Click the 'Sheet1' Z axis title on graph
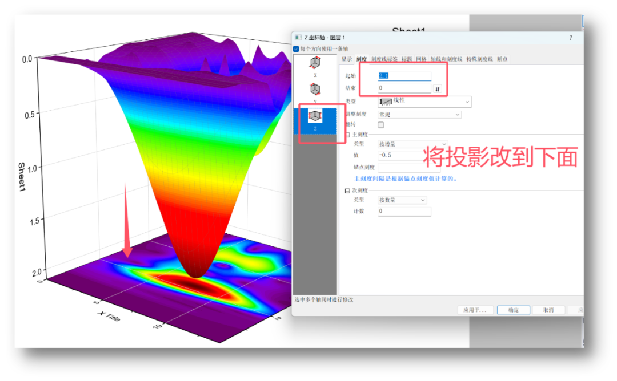The image size is (617, 381). pyautogui.click(x=22, y=177)
